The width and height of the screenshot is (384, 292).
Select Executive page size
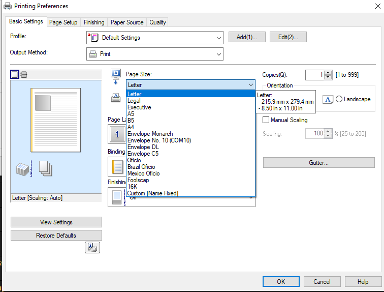click(x=190, y=107)
